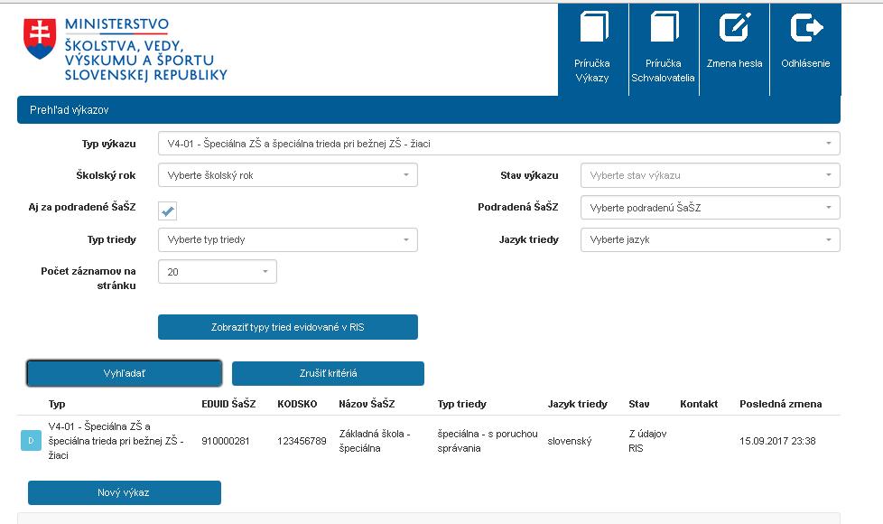Viewport: 883px width, 524px height.
Task: Click the KODSKO value 123456789
Action: tap(302, 441)
